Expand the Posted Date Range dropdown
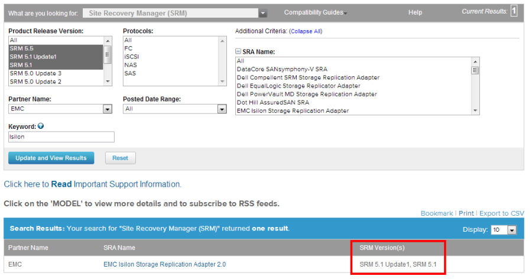532x279 pixels. [222, 109]
